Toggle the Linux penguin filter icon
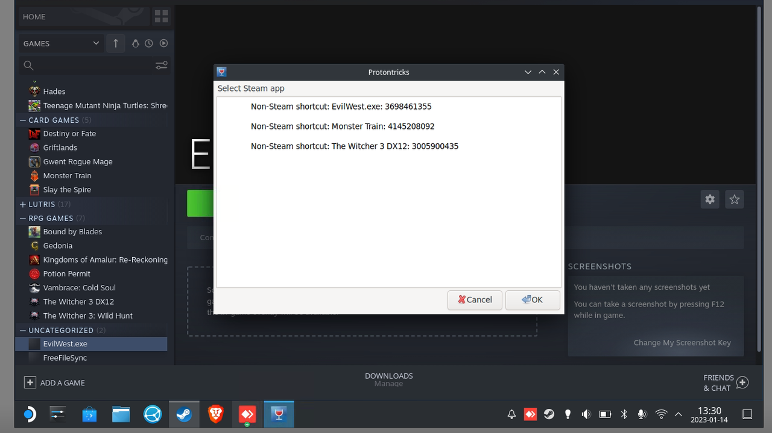The height and width of the screenshot is (433, 772). (x=135, y=43)
